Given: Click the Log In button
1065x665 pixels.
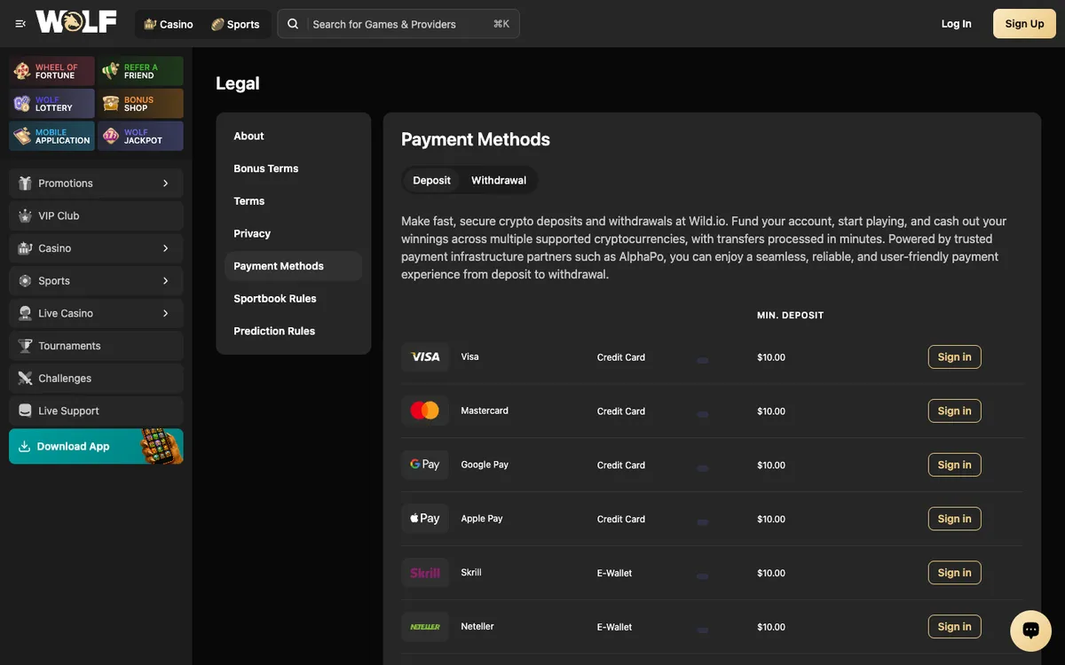Looking at the screenshot, I should (x=956, y=24).
